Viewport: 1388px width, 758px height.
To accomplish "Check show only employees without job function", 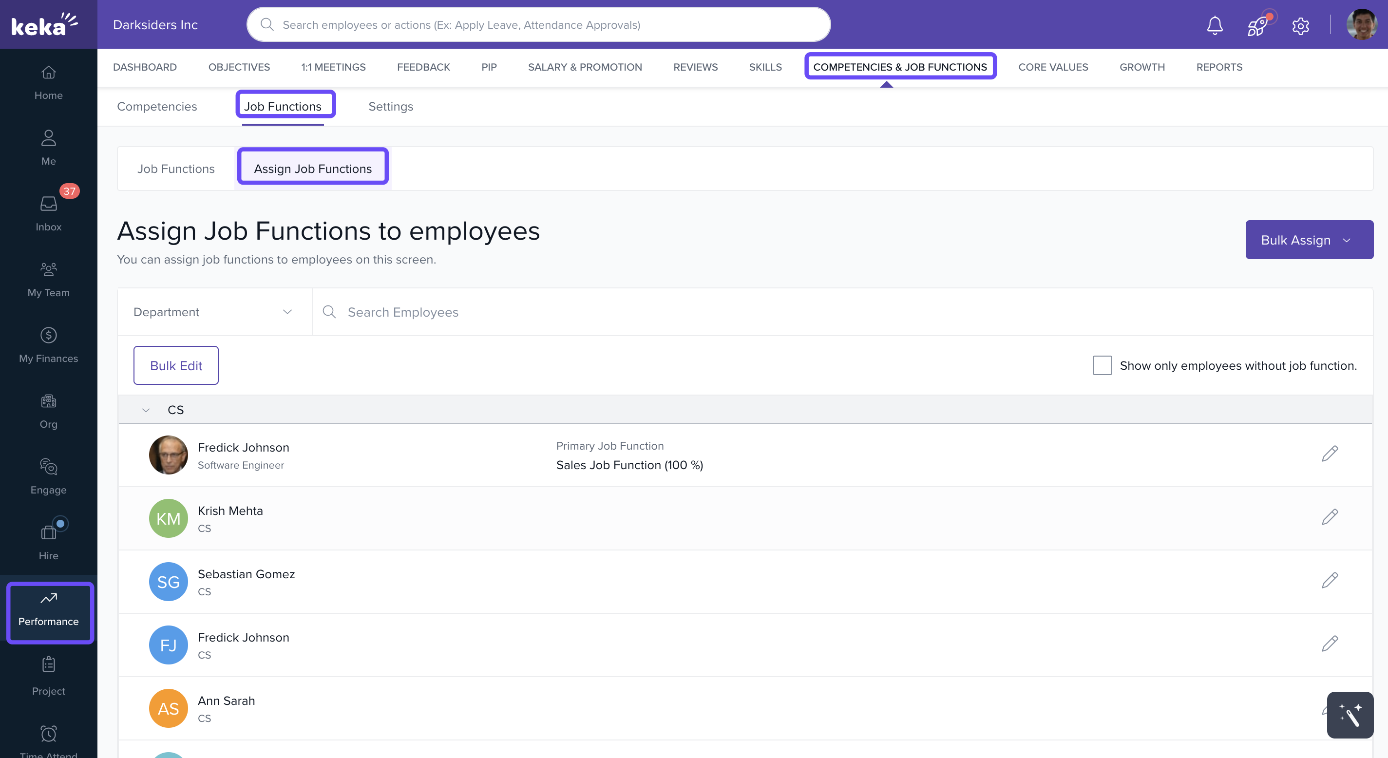I will tap(1102, 365).
